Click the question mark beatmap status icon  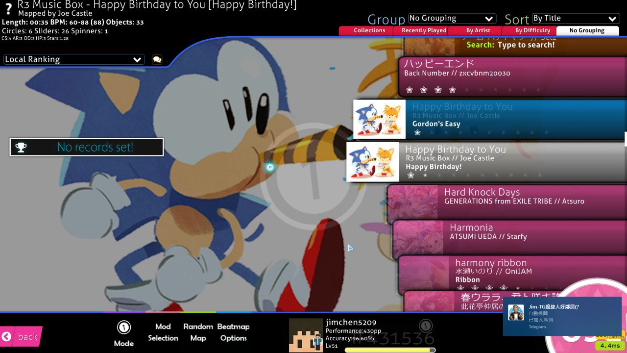pos(8,9)
